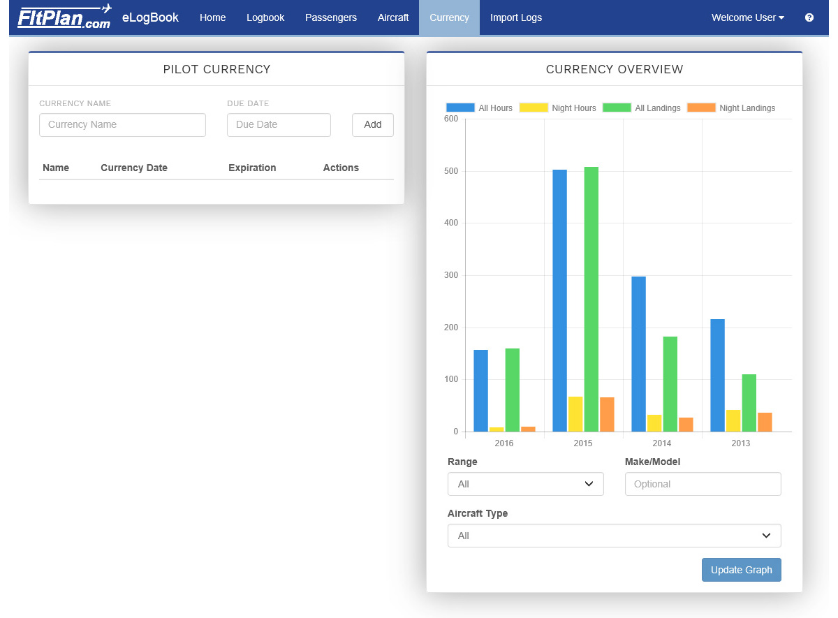Screen dimensions: 838x618
Task: Click the Currency Name input field
Action: click(x=122, y=124)
